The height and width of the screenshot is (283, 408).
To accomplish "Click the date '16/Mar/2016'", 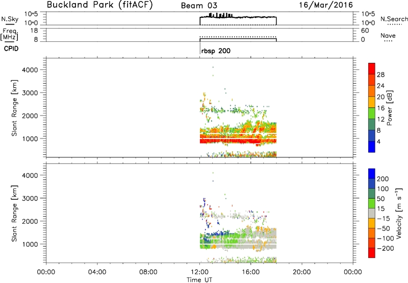I will coord(326,5).
